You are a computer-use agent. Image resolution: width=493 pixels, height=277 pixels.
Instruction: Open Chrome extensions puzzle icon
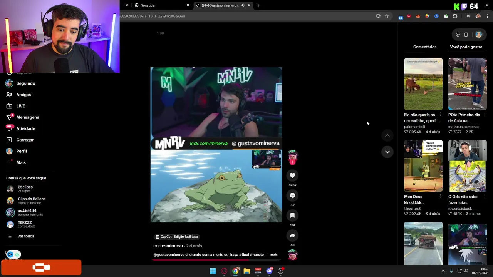[x=455, y=16]
